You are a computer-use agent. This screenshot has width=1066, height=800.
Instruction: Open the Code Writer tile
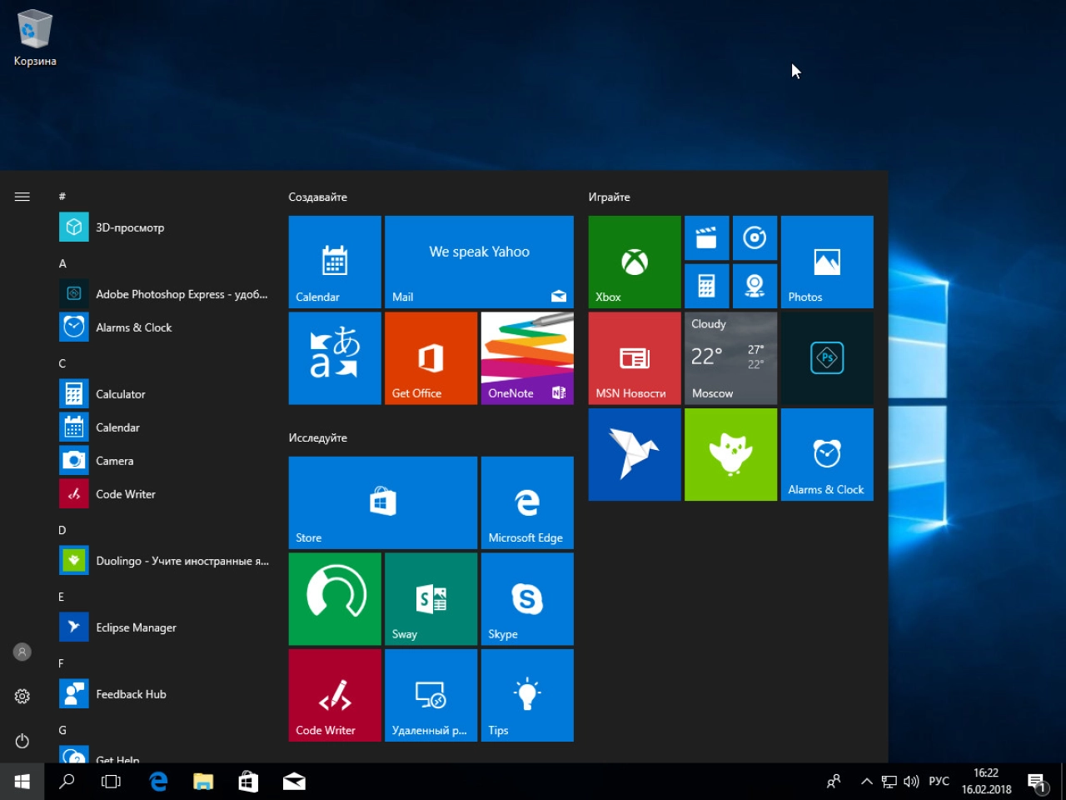point(335,695)
